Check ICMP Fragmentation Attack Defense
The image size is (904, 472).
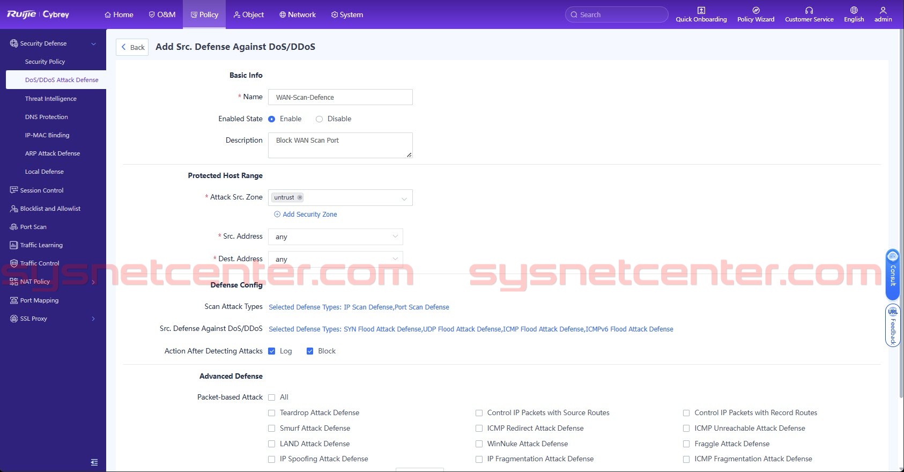[686, 459]
